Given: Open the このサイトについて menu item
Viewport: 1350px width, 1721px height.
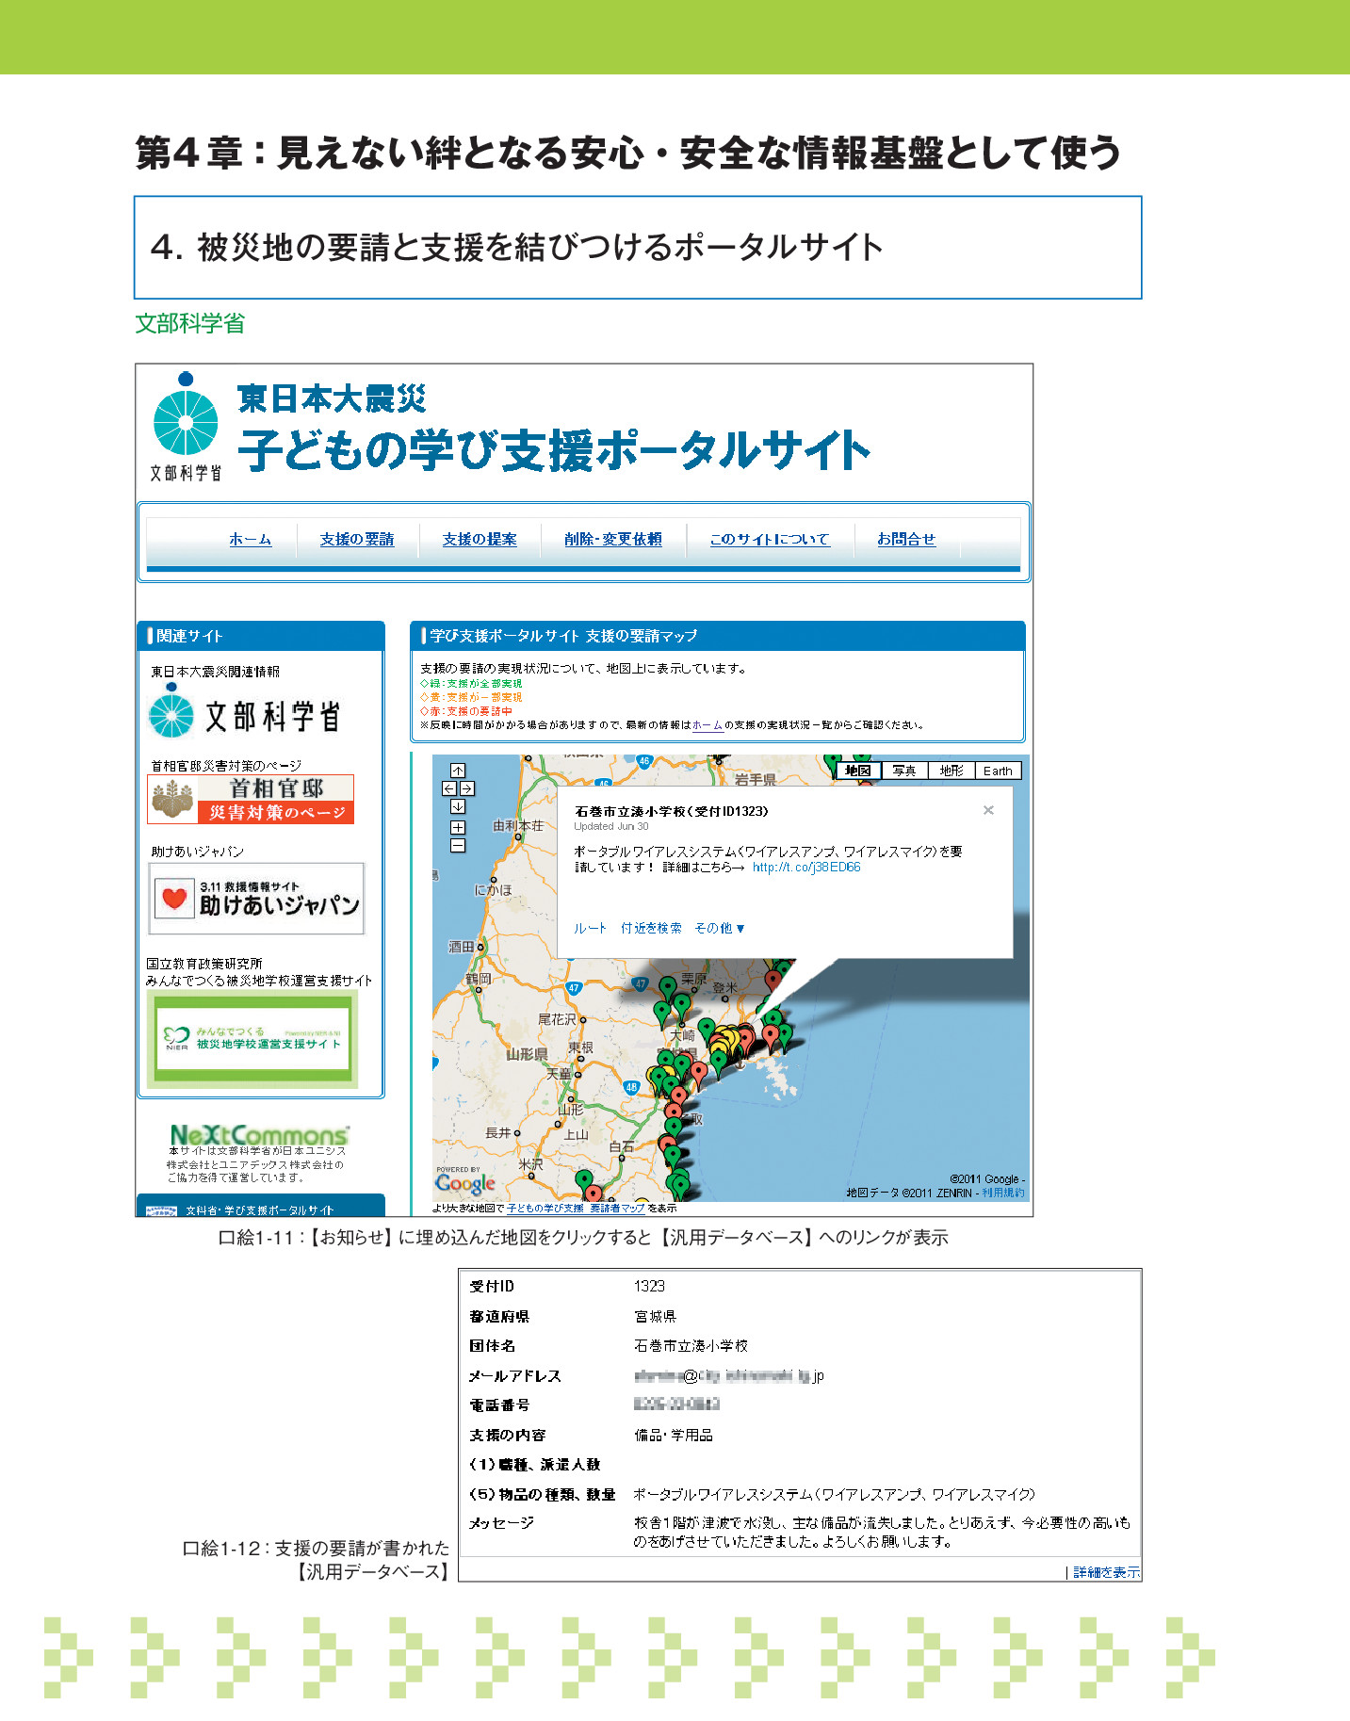Looking at the screenshot, I should click(x=770, y=539).
